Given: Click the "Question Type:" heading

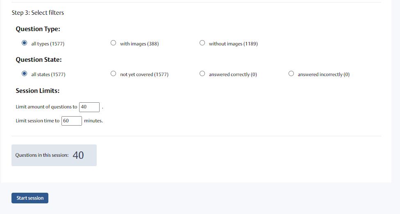Looking at the screenshot, I should pos(38,29).
